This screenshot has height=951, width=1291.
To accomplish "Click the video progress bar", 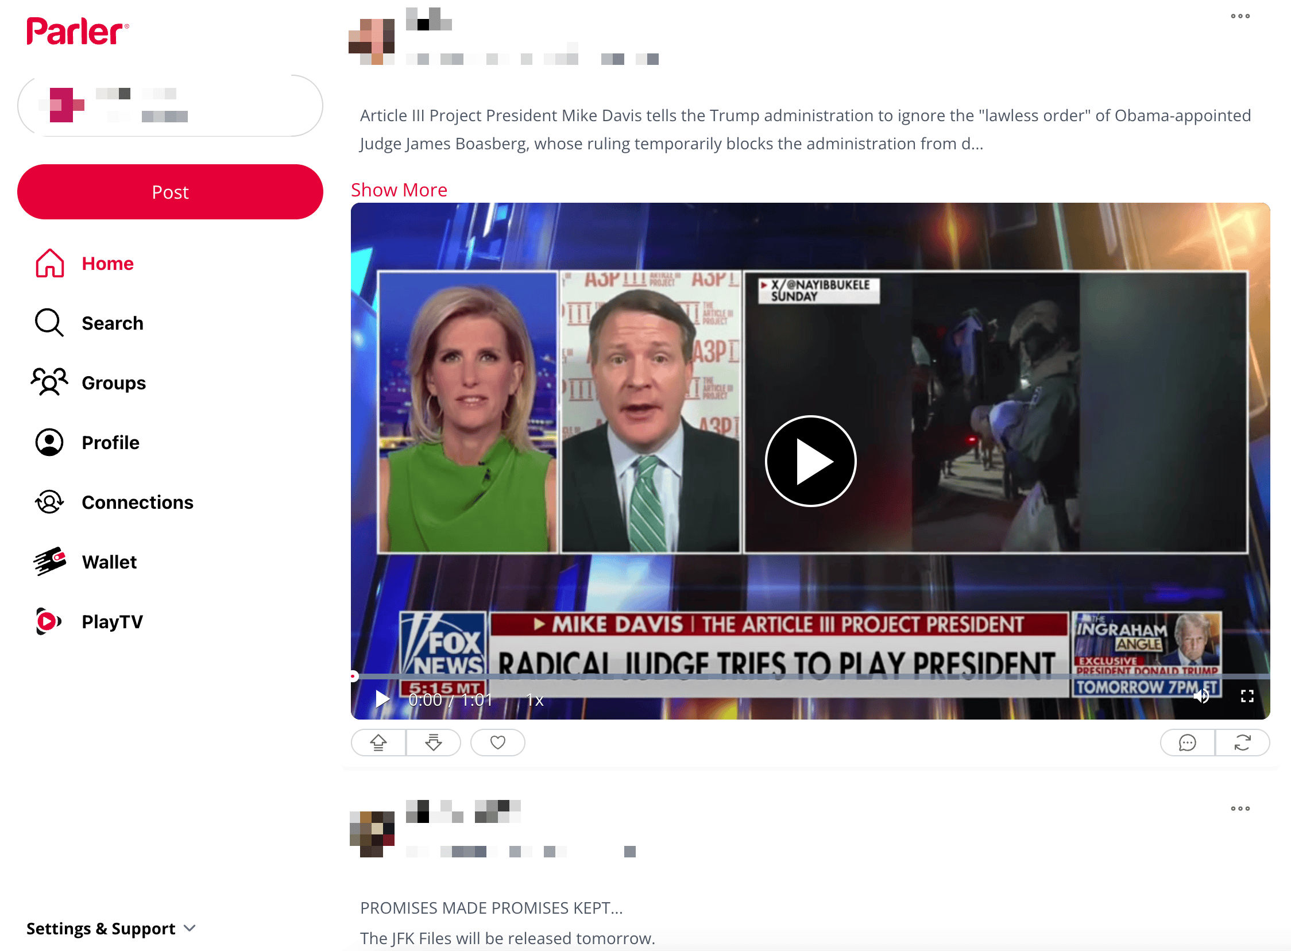I will 810,676.
